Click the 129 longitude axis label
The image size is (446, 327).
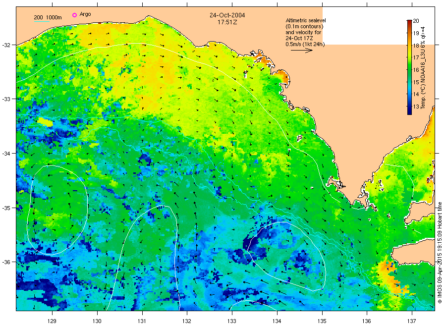pyautogui.click(x=52, y=321)
